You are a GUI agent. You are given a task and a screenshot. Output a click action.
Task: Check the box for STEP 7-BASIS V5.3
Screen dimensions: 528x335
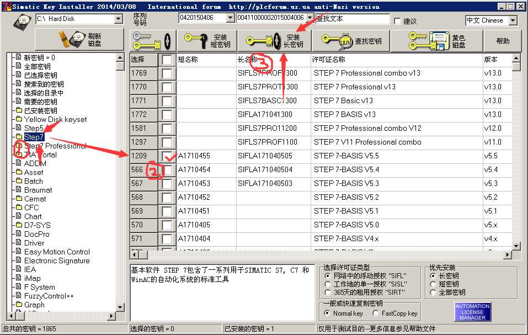tap(167, 184)
